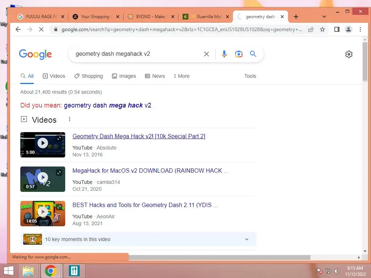Click the horizontal scrollbar thumb
371x278 pixels.
(219, 257)
